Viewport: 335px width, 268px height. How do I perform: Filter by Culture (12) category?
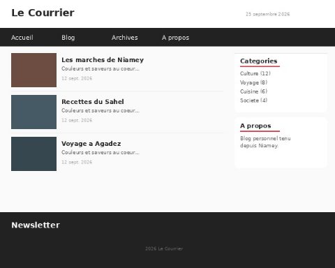click(x=255, y=73)
